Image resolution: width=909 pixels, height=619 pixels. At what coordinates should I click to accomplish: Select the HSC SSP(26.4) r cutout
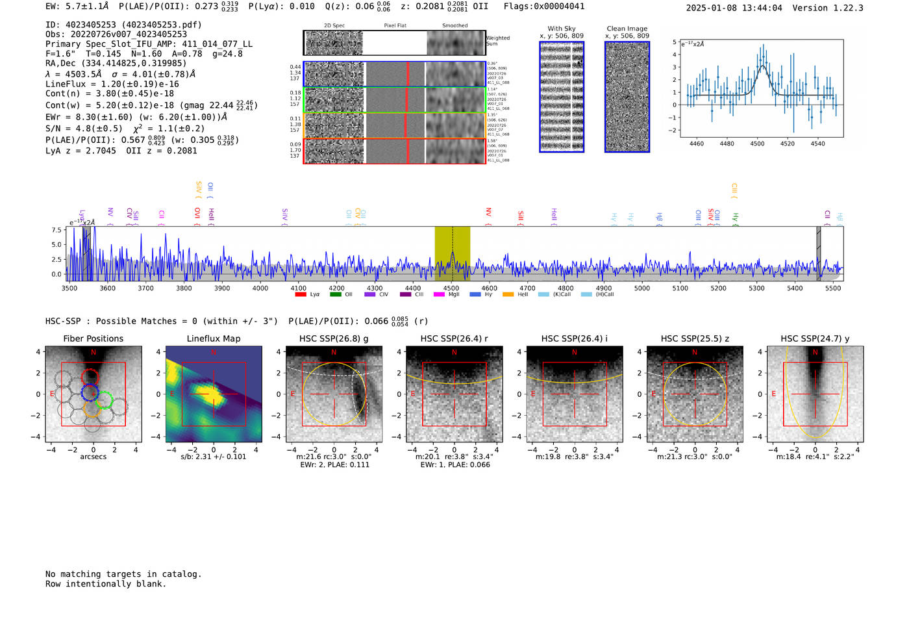(x=454, y=394)
